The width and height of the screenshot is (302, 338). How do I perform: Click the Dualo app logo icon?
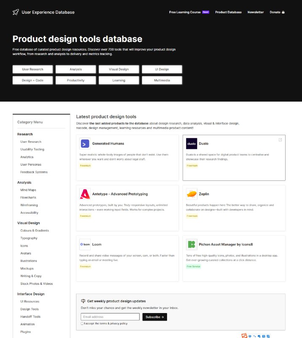[192, 144]
